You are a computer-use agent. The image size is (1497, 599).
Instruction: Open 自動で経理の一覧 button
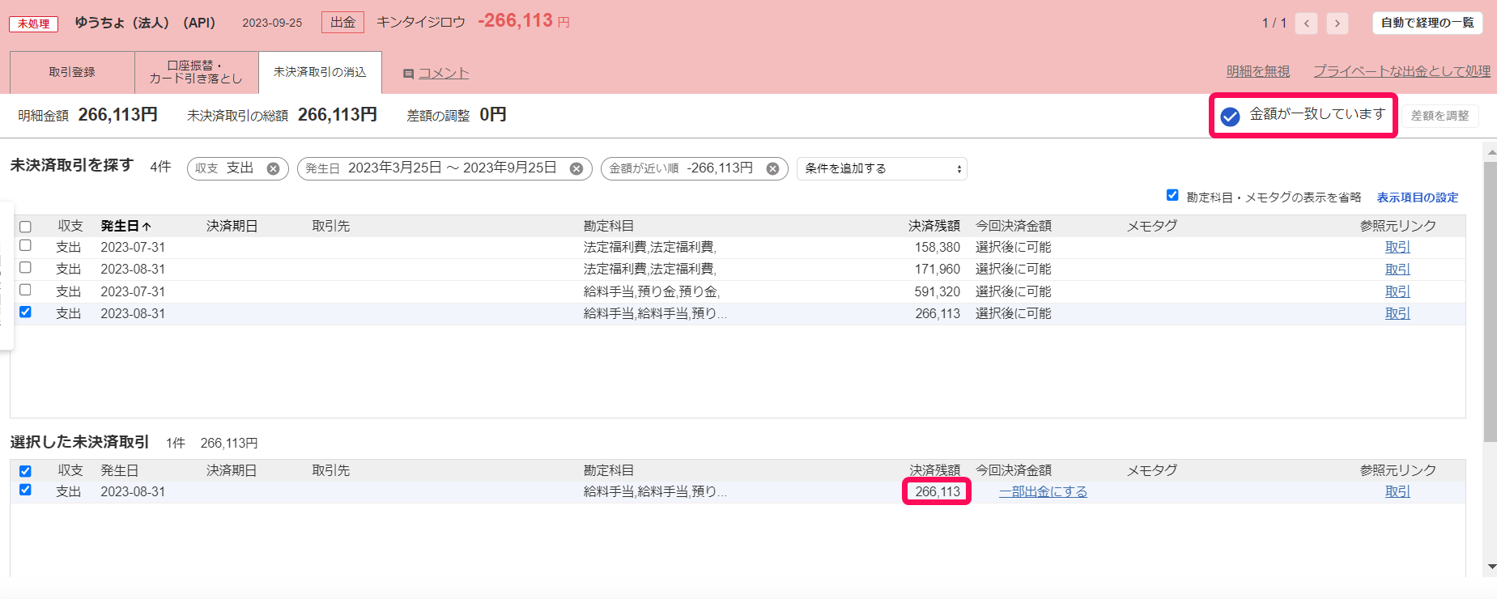coord(1427,23)
